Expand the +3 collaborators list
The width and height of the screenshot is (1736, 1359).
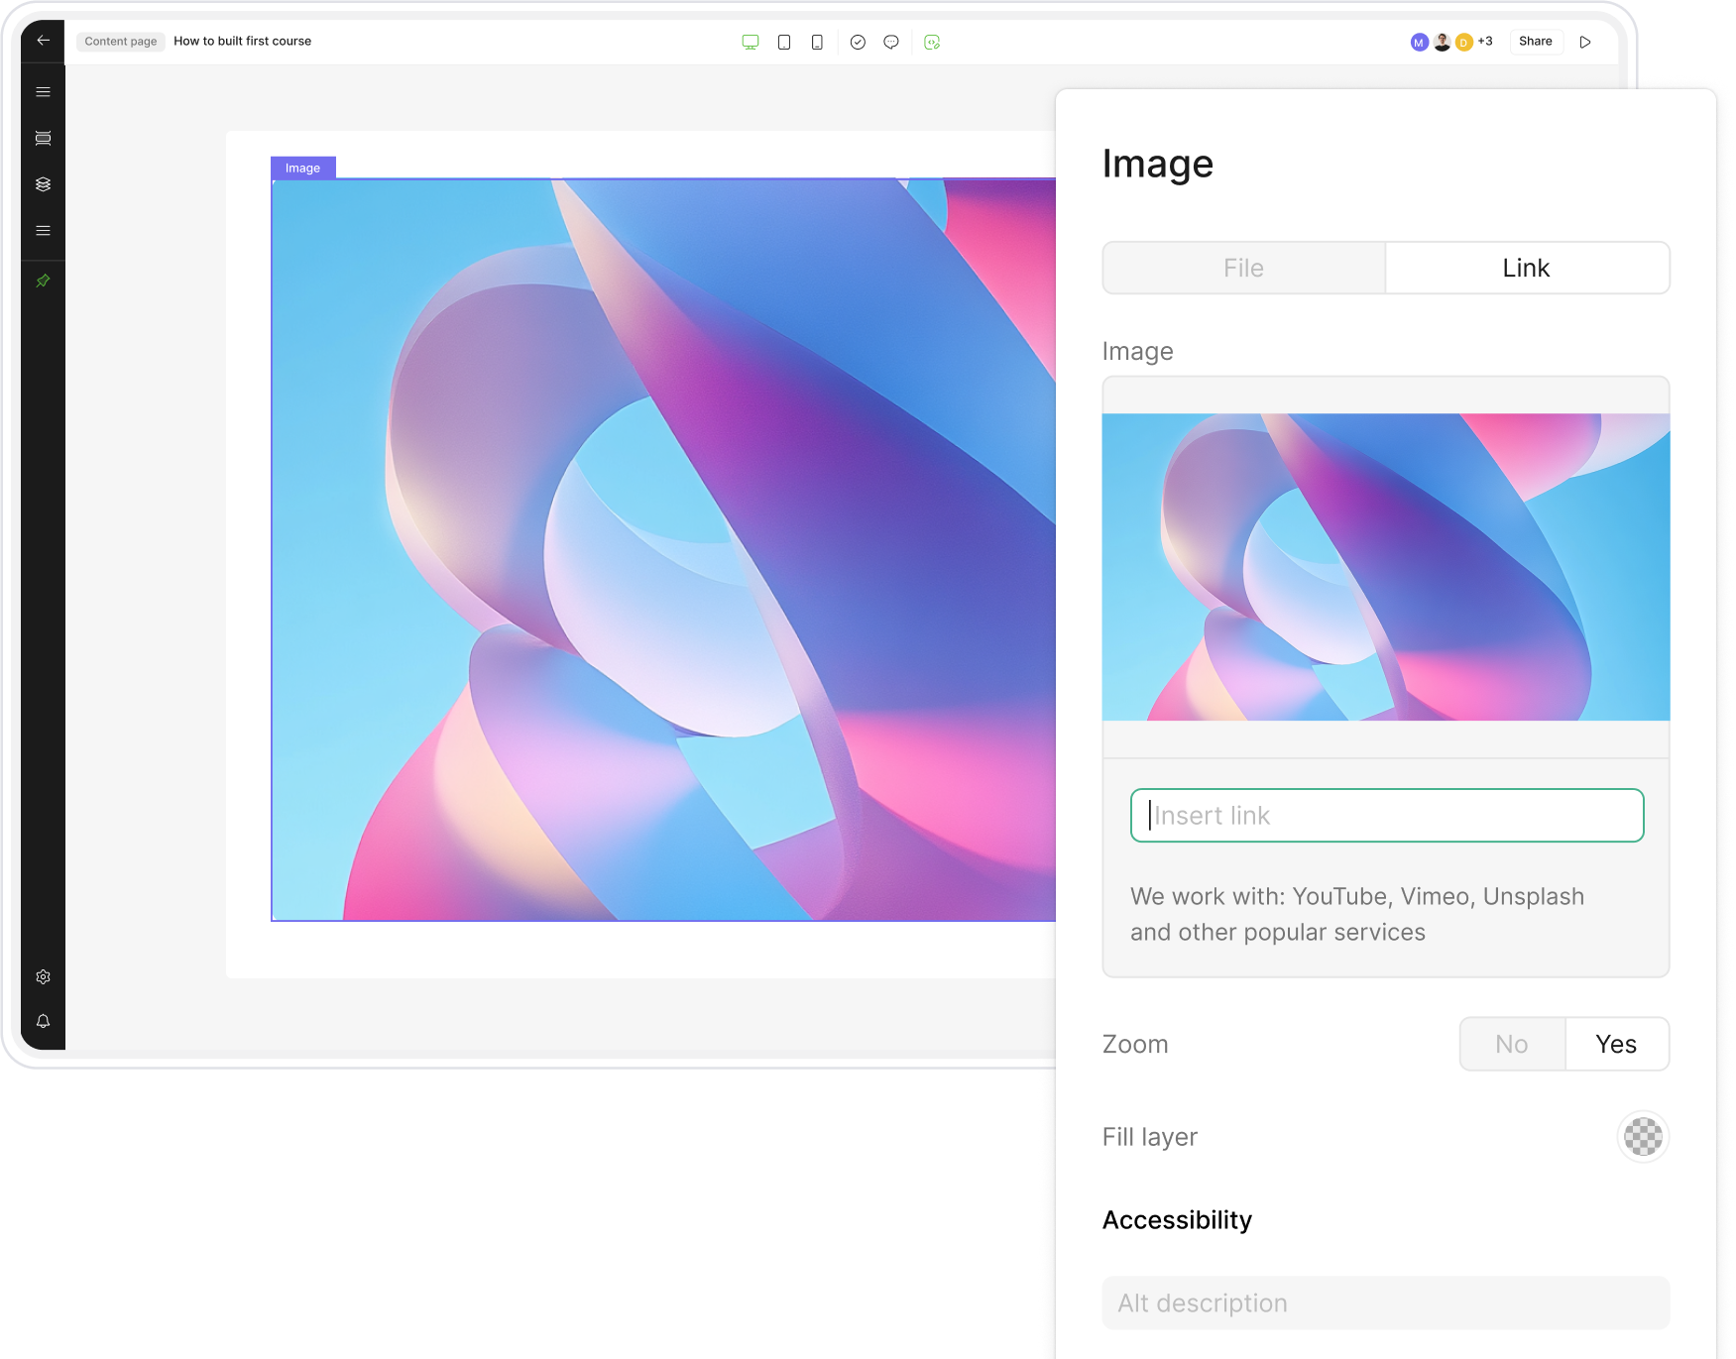1485,42
